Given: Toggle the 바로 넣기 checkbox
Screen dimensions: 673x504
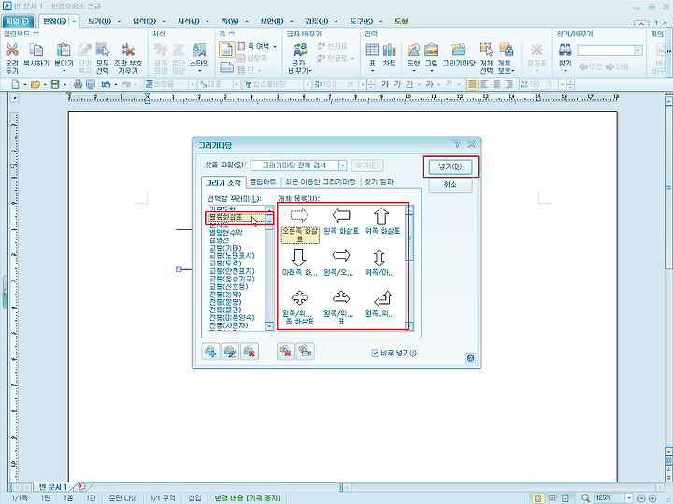Looking at the screenshot, I should [x=375, y=353].
